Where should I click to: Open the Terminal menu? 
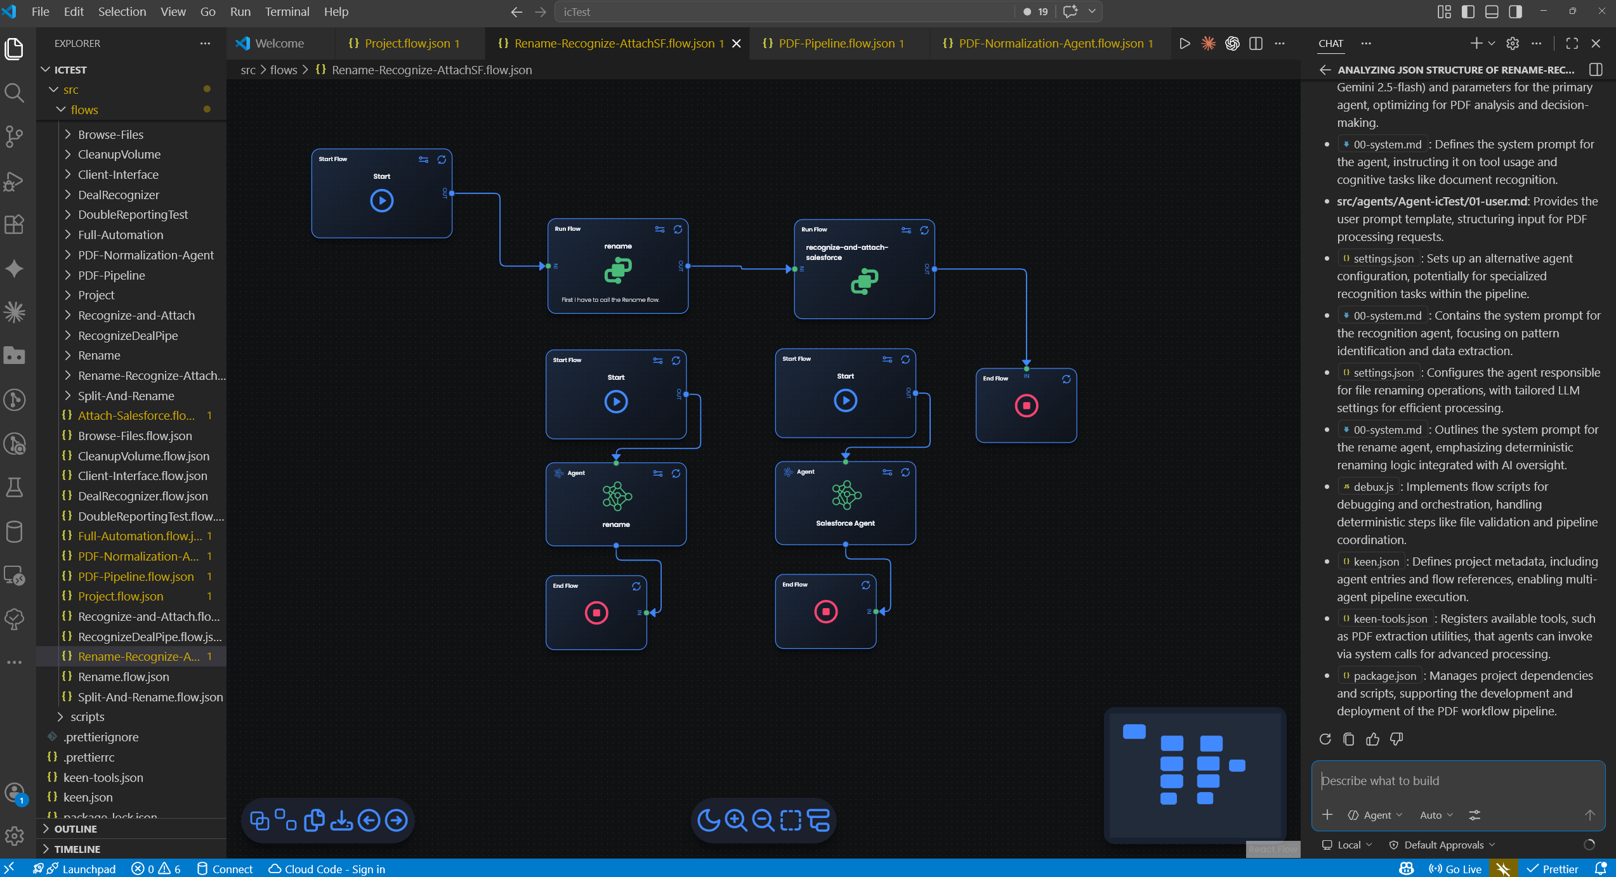287,11
